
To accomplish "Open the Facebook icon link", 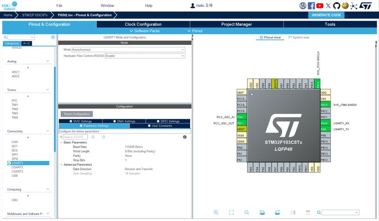I will pos(311,6).
